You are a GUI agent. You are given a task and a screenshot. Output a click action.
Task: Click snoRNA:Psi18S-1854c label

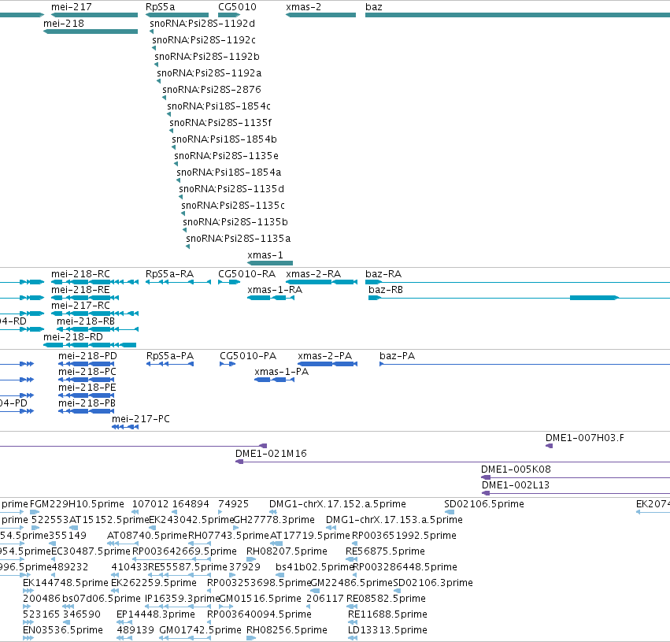(x=219, y=106)
